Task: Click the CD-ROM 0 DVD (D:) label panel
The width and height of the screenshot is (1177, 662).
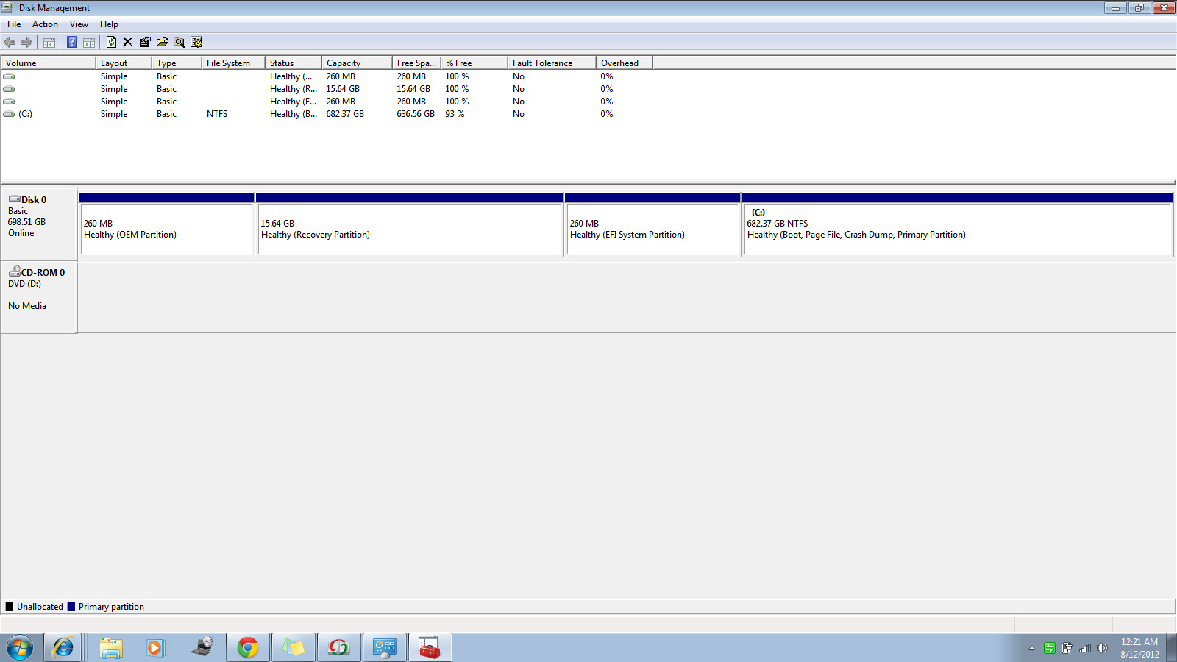Action: (x=39, y=297)
